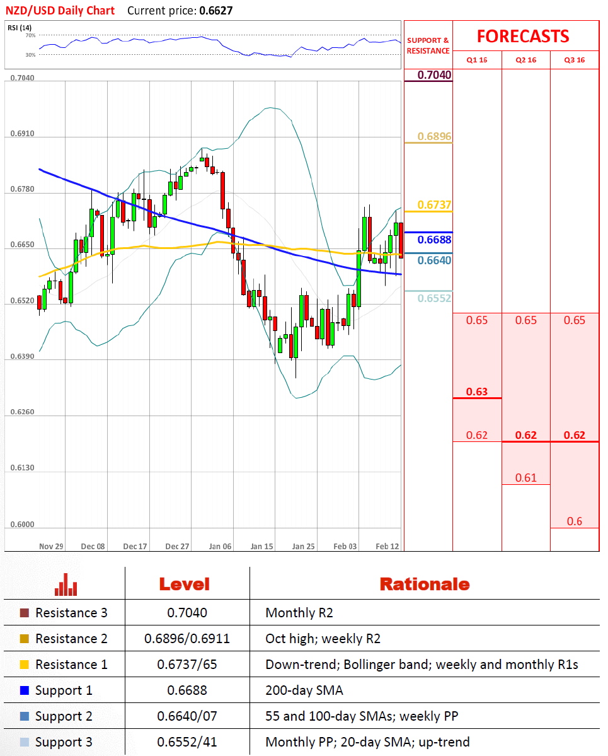Click the 0.6390 y-axis price label
This screenshot has width=608, height=756.
coord(23,356)
